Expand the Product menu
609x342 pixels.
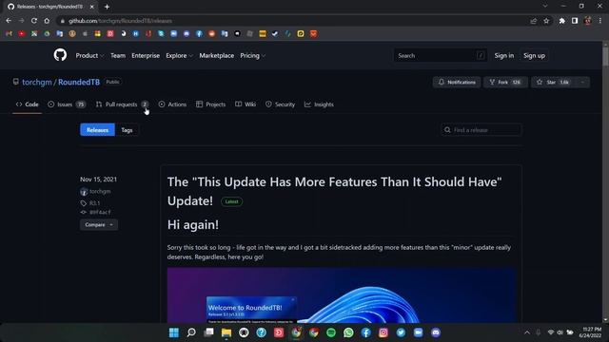pyautogui.click(x=89, y=55)
